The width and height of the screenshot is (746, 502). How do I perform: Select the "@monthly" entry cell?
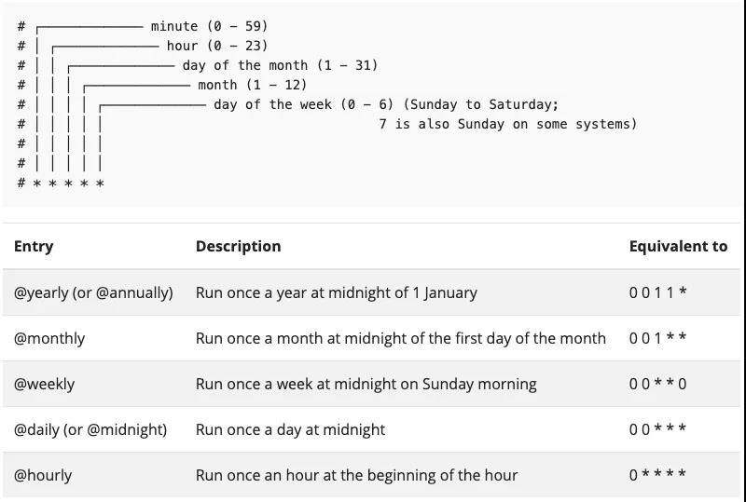tap(49, 338)
